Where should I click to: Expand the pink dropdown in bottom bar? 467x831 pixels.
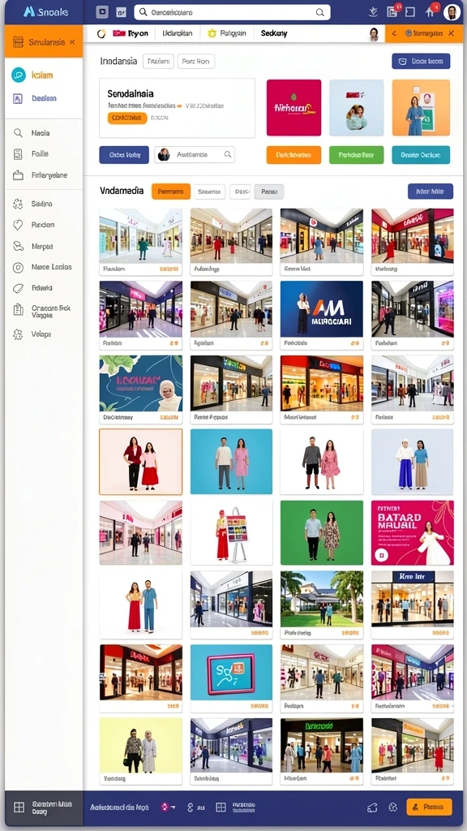168,807
